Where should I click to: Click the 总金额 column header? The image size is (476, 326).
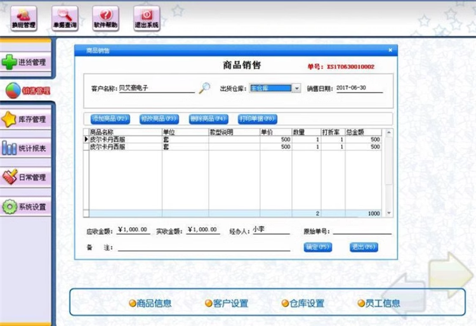364,132
